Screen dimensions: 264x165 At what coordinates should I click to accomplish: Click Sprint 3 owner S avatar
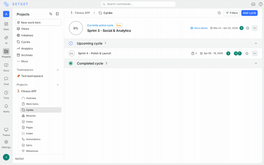point(241,28)
